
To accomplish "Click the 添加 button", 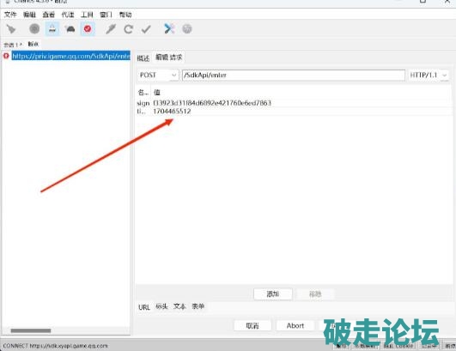I will pos(273,294).
